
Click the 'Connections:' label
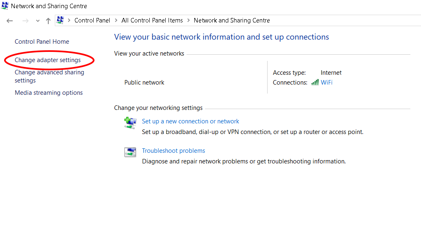[x=290, y=83]
